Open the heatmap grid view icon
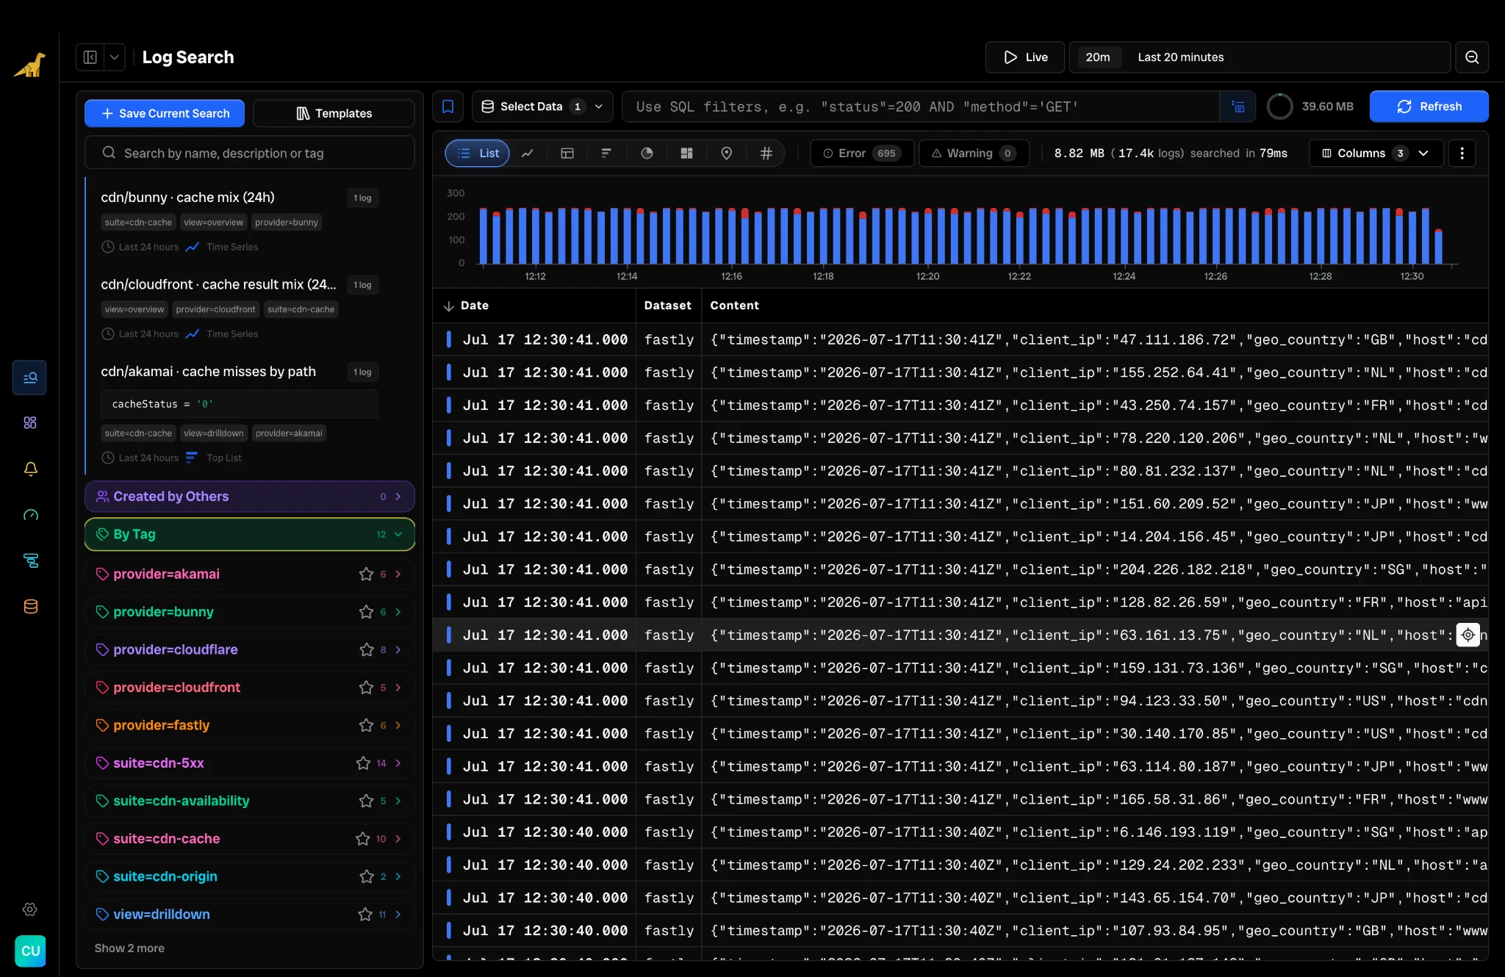1505x977 pixels. point(686,154)
